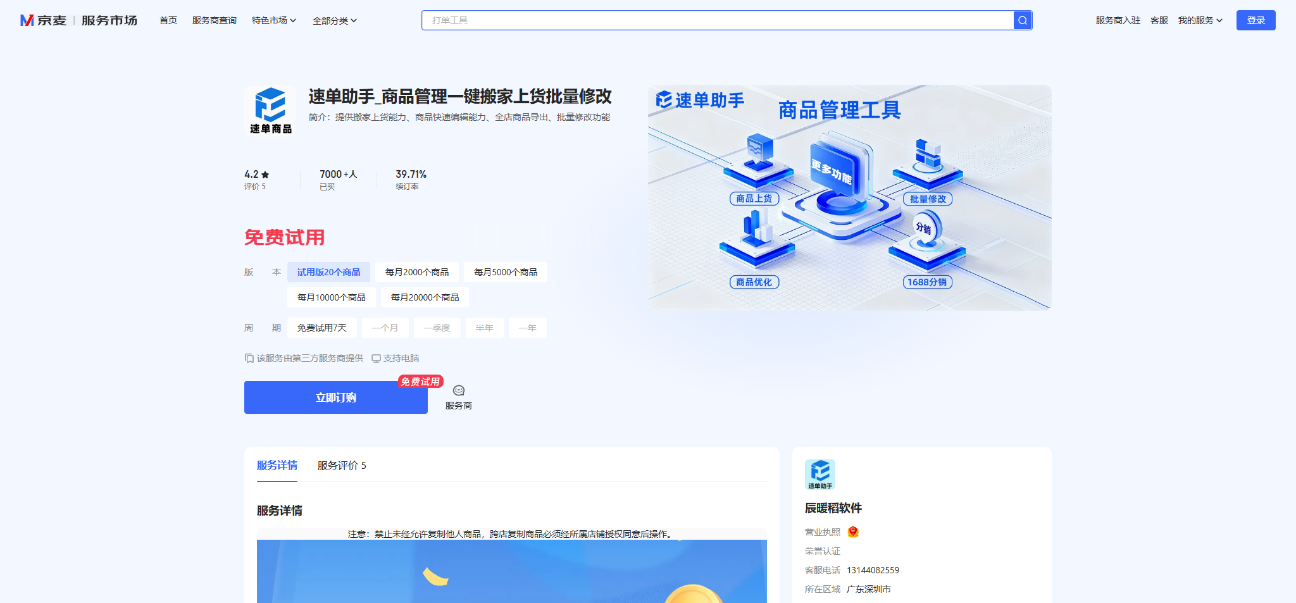
Task: Click the search input field
Action: pyautogui.click(x=718, y=20)
